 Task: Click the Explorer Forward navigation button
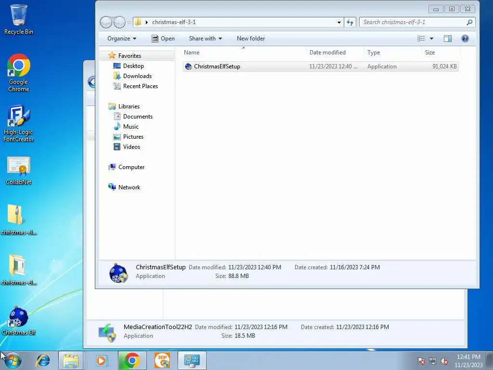[x=119, y=22]
